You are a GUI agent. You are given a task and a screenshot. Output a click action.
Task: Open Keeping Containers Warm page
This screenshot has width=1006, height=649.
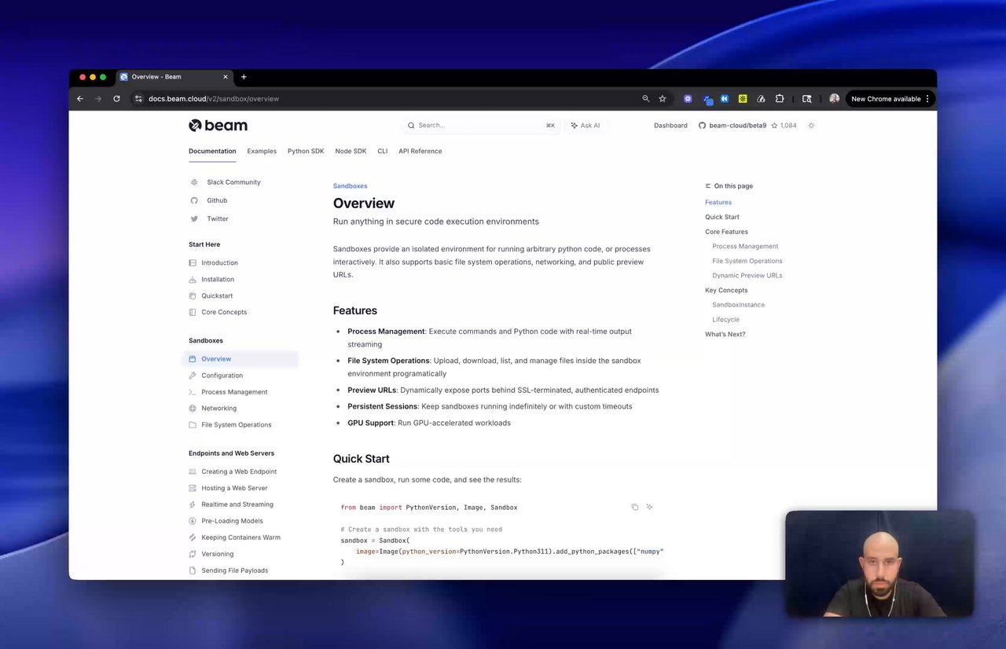point(240,537)
